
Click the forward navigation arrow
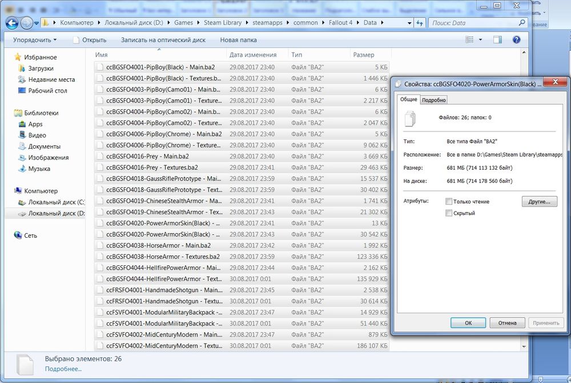(27, 23)
